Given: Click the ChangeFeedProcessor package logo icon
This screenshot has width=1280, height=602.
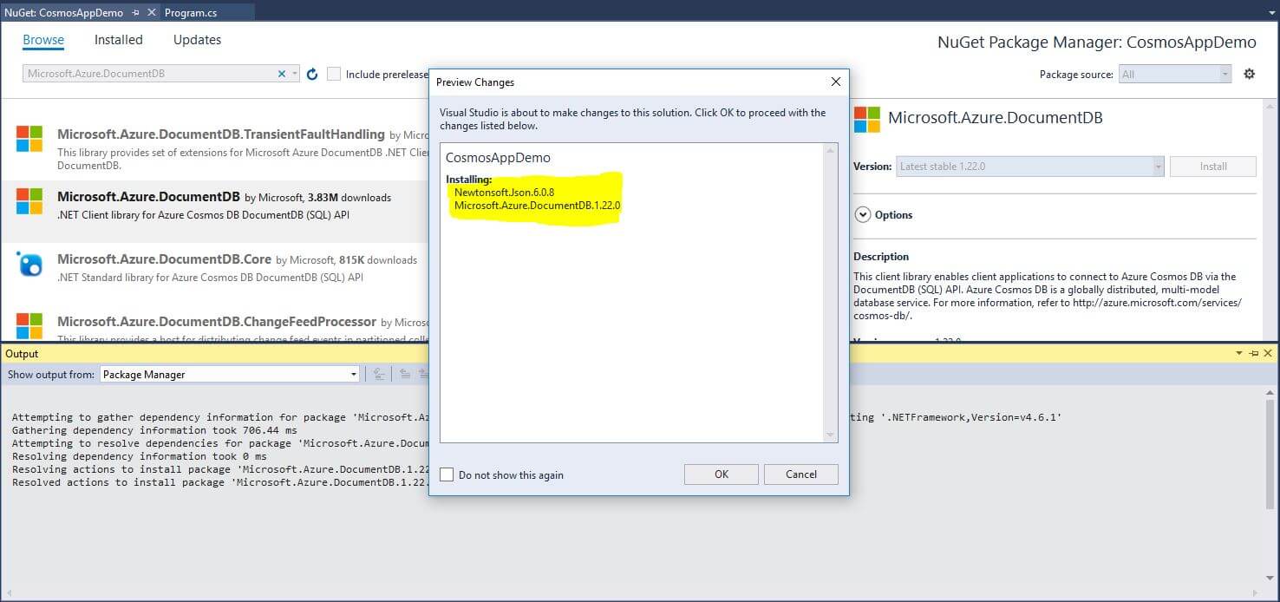Looking at the screenshot, I should click(x=29, y=324).
